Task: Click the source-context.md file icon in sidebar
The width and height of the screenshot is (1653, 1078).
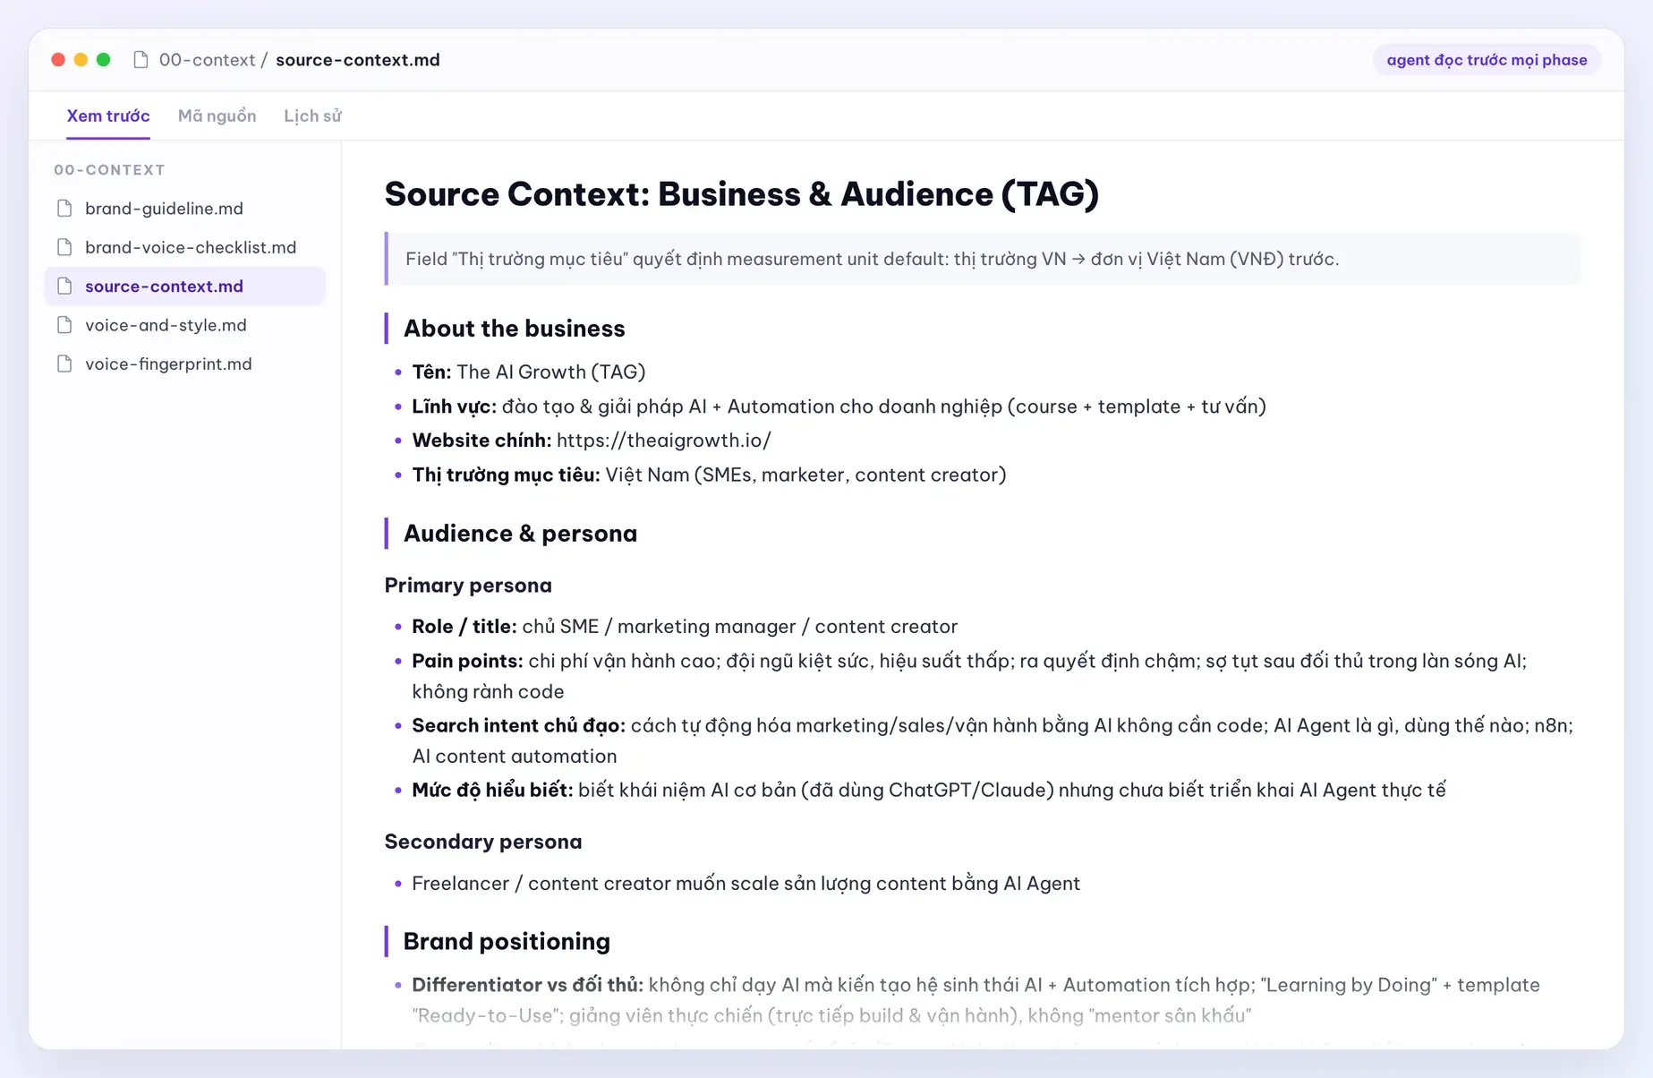Action: coord(64,287)
